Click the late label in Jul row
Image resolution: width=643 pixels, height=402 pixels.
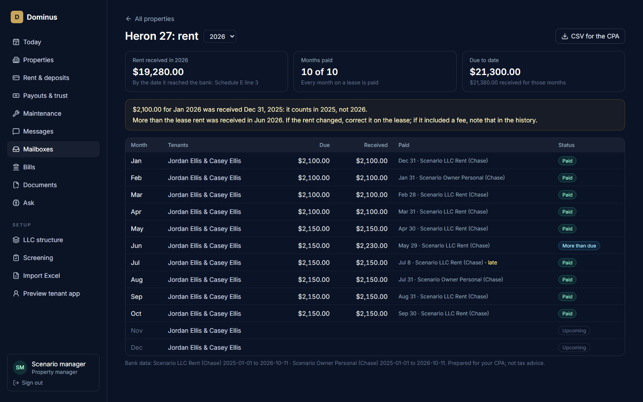(493, 263)
